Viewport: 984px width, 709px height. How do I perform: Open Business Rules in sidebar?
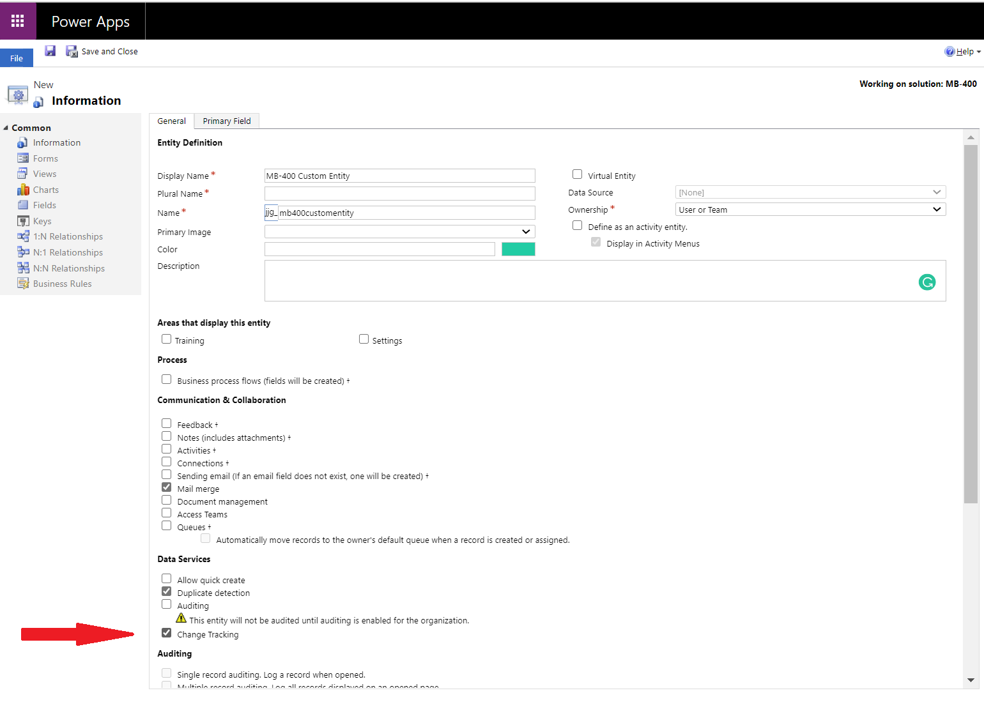(62, 284)
